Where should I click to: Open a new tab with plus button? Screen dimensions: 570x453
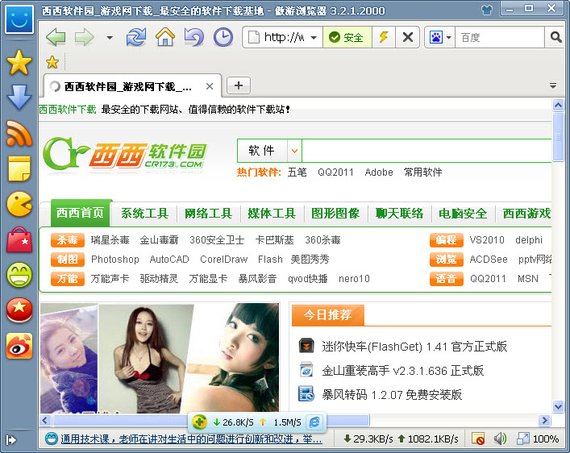[x=239, y=85]
